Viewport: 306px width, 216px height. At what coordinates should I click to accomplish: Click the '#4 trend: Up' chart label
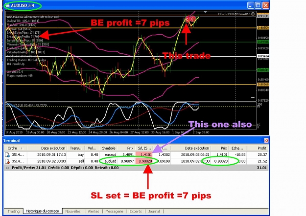click(x=16, y=64)
